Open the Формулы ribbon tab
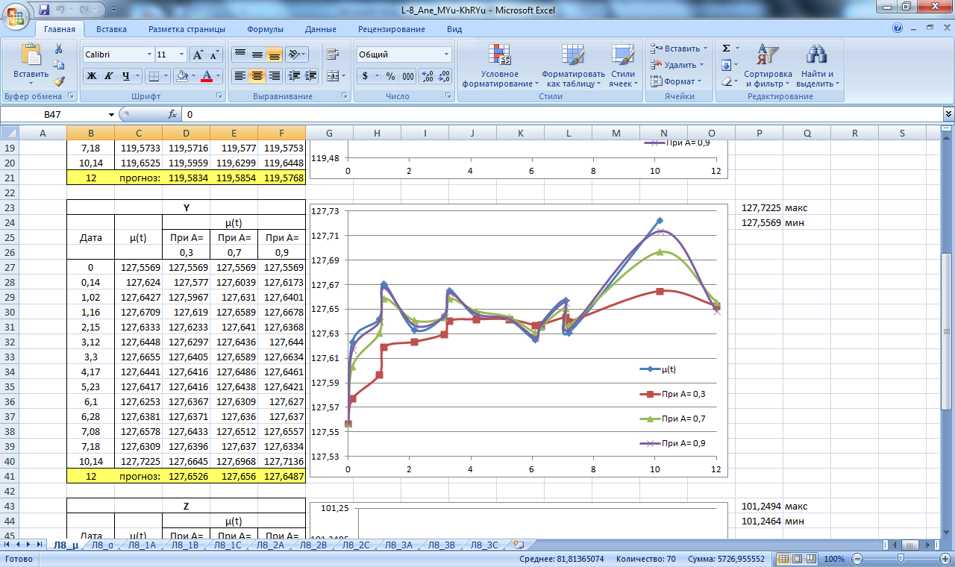Image resolution: width=955 pixels, height=567 pixels. click(265, 29)
